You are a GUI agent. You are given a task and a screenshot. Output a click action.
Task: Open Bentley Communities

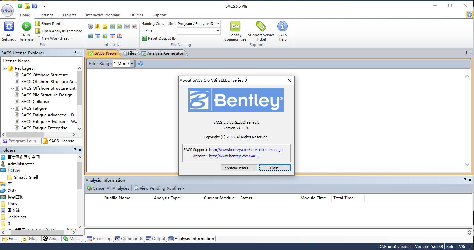235,32
